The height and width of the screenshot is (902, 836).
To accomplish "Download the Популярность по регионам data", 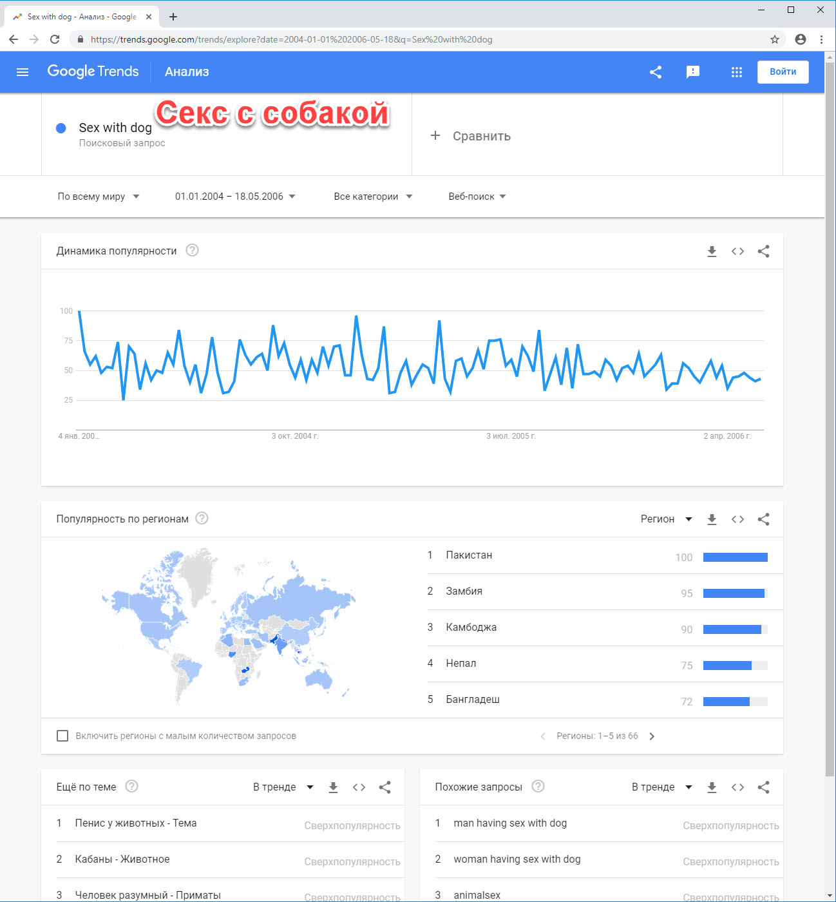I will 712,519.
